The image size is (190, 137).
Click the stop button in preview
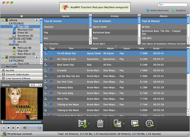coord(13,128)
